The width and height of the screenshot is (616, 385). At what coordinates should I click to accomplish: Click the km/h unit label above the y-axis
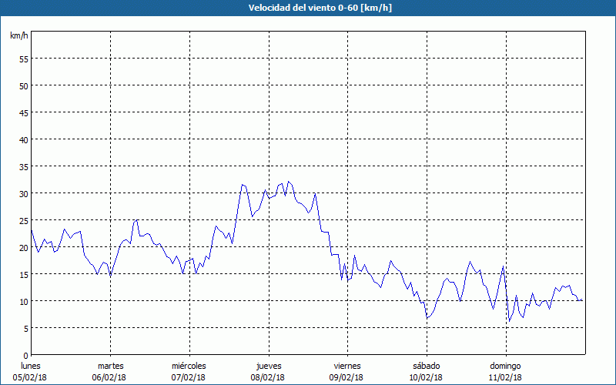tap(19, 36)
